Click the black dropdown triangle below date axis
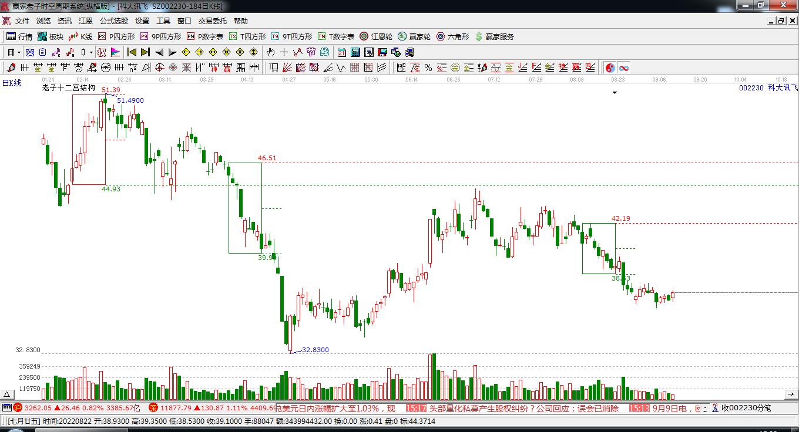 point(615,93)
